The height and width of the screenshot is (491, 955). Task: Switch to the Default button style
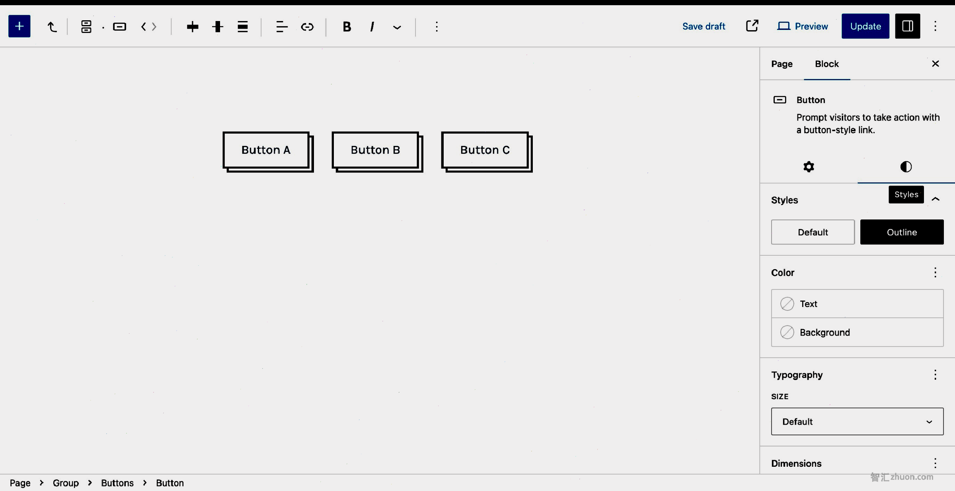(x=813, y=232)
